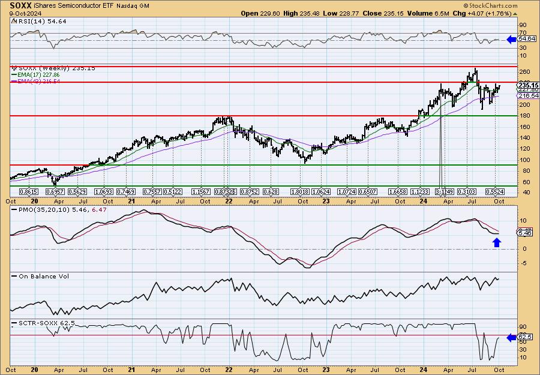Click the 0.7469 cycle value box

[126, 191]
